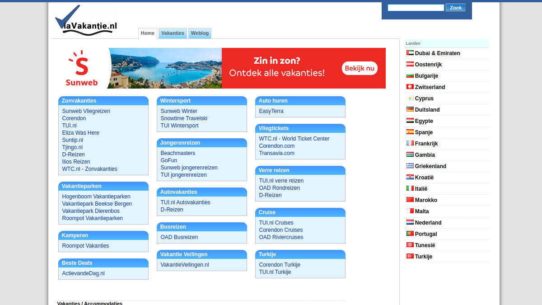Click the Marokko flag icon
Image resolution: width=542 pixels, height=305 pixels.
410,200
